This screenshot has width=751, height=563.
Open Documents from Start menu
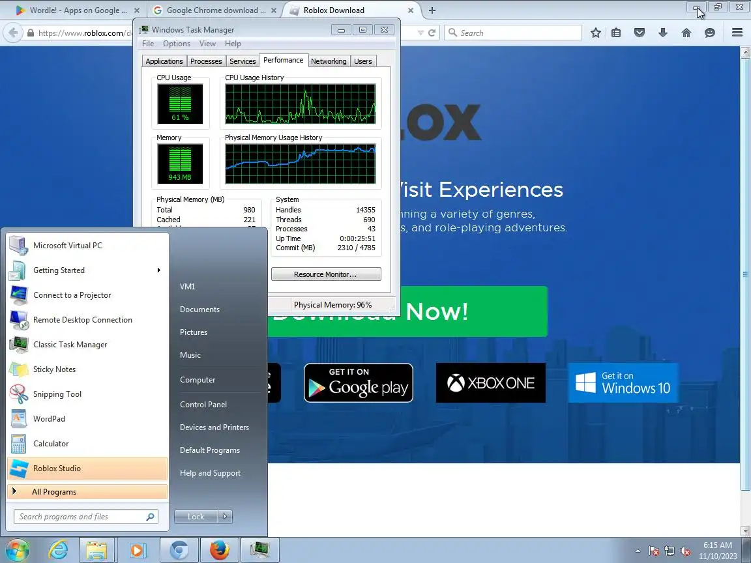199,310
